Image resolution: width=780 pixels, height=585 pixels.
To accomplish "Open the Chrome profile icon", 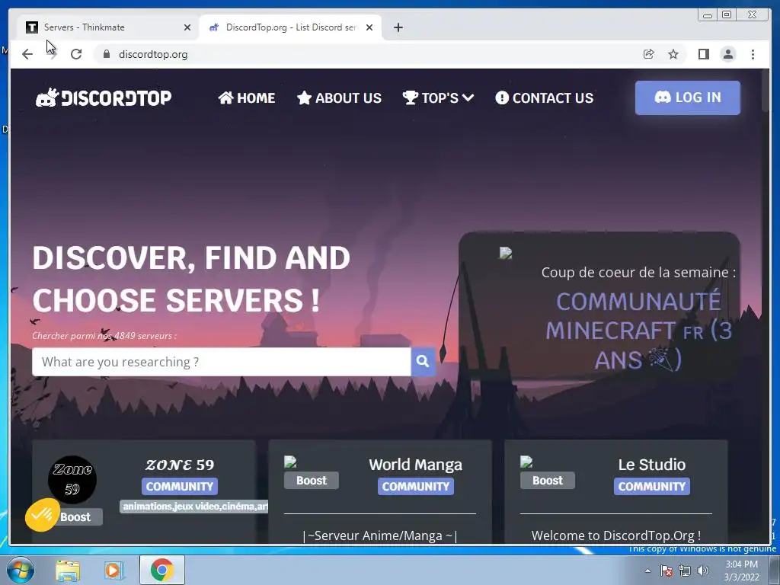I will (728, 54).
